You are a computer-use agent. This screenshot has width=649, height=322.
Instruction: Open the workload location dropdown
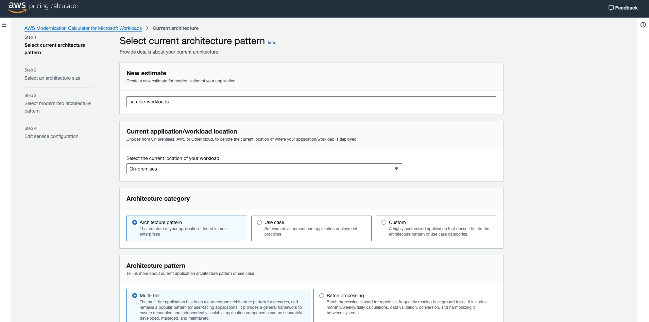click(x=264, y=169)
